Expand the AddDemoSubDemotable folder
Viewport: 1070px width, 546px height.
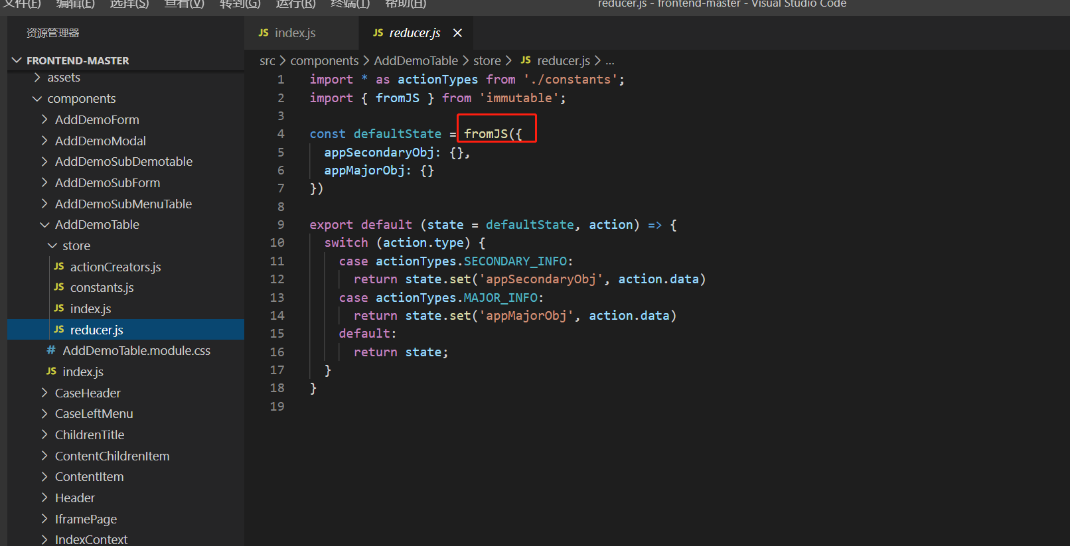tap(44, 162)
